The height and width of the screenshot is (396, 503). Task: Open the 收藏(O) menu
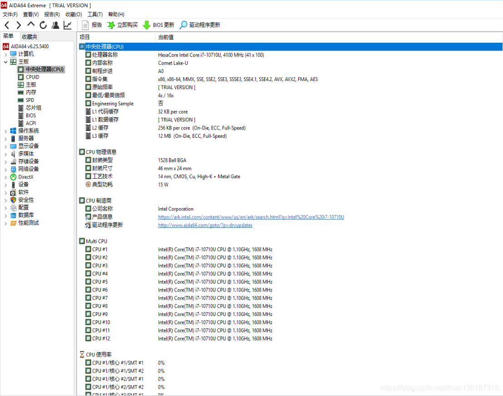[x=74, y=15]
